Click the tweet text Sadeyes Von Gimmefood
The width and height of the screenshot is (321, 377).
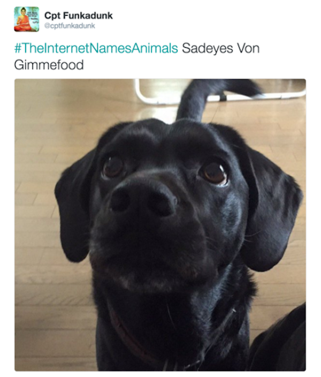tap(137, 57)
